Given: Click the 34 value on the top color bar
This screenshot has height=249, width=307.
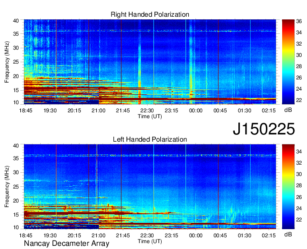Looking at the screenshot, I should pos(299,32).
